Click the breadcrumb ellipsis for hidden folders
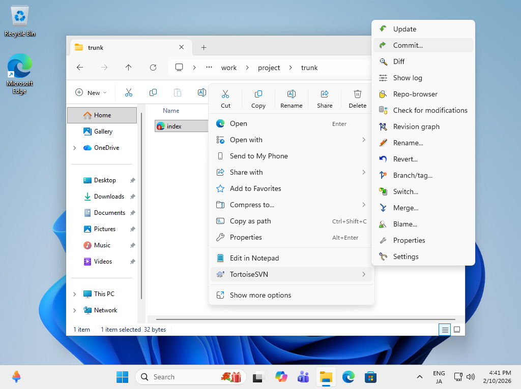Screen dimensions: 521x389 point(209,68)
